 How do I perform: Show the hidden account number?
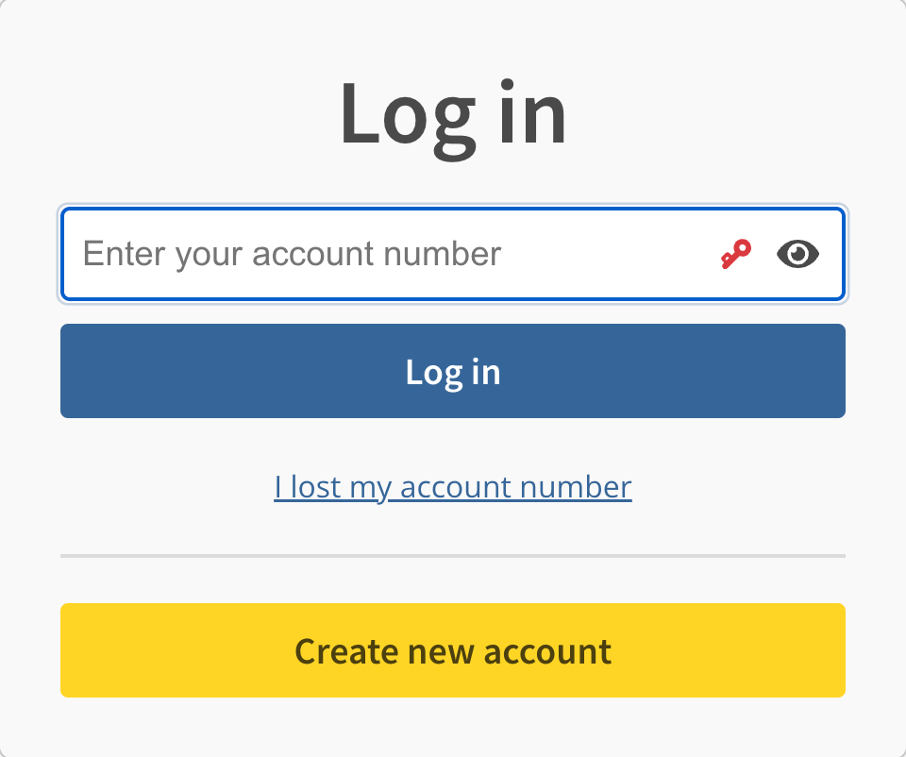797,254
